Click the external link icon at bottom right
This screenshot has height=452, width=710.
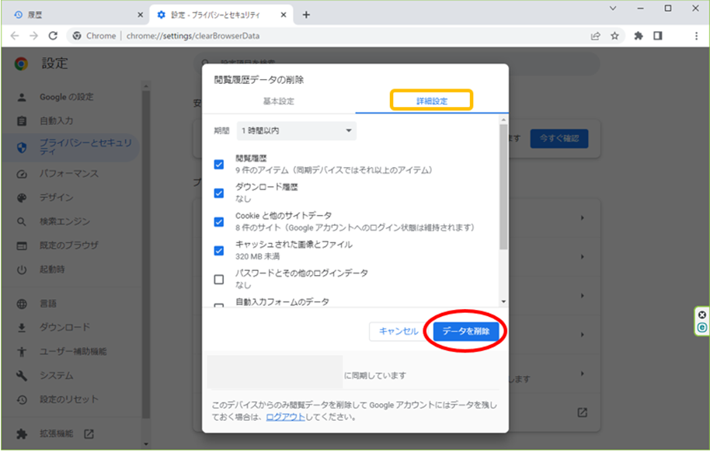[x=583, y=412]
